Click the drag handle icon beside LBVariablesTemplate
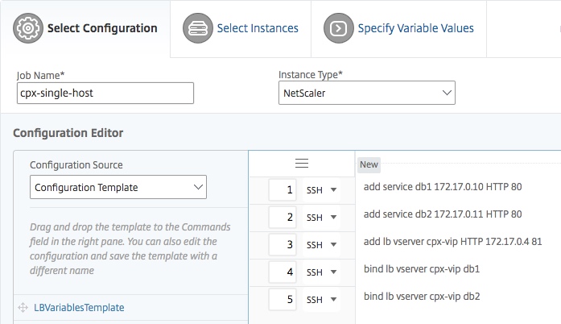Screen dimensions: 561x324 [23, 308]
